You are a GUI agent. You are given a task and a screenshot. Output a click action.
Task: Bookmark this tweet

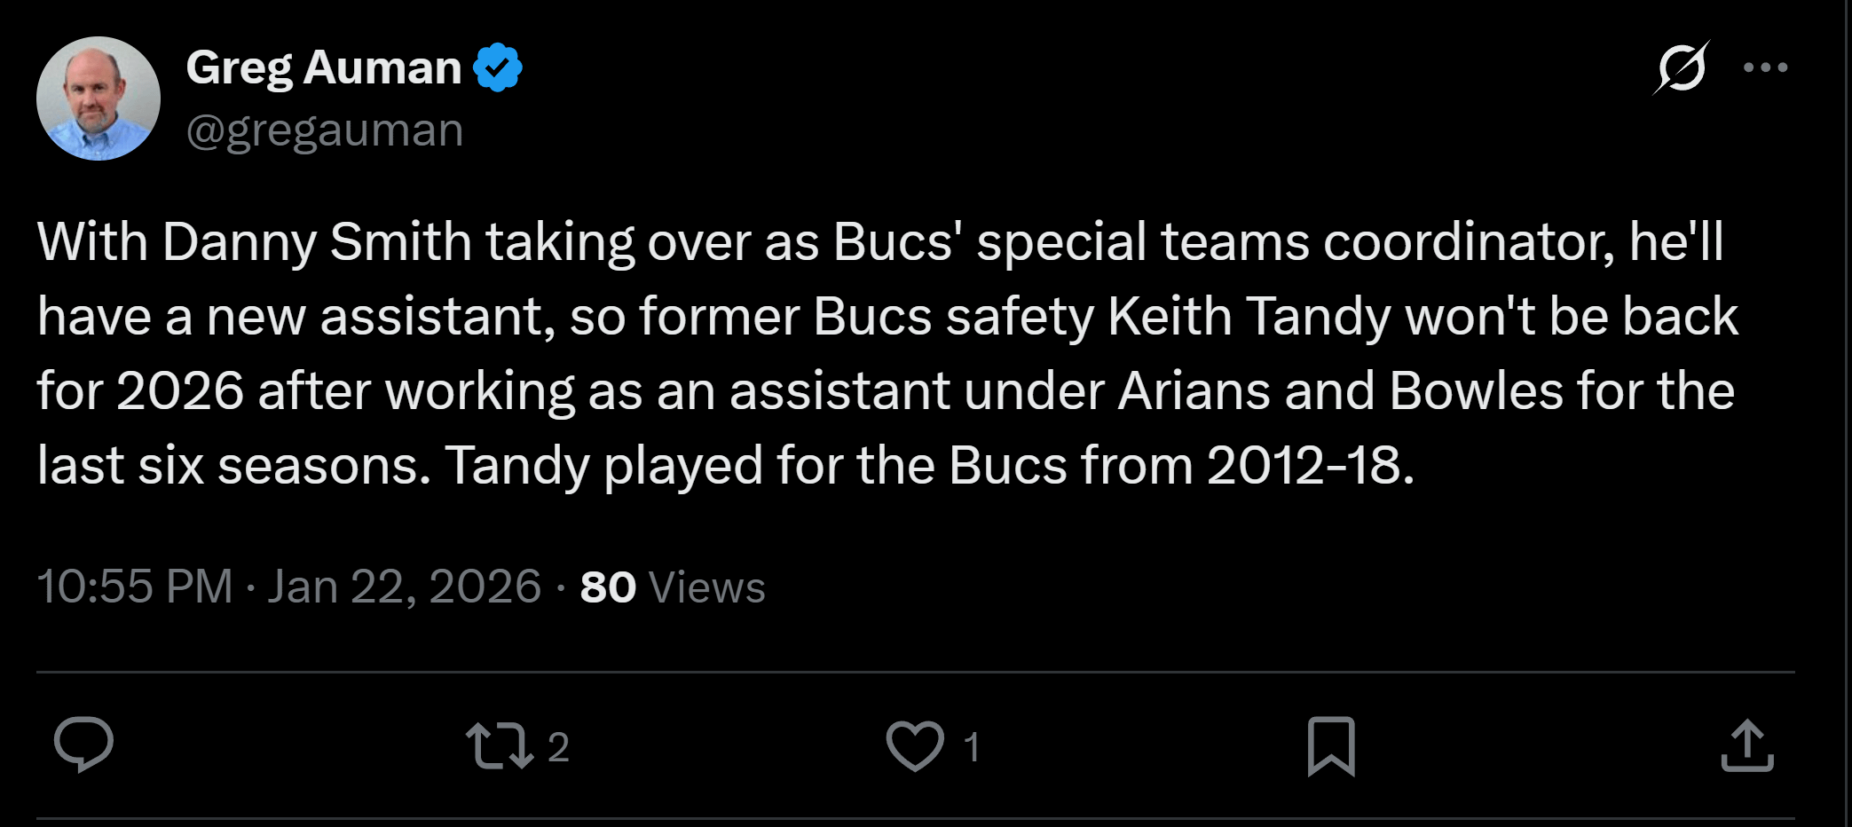pyautogui.click(x=1330, y=745)
